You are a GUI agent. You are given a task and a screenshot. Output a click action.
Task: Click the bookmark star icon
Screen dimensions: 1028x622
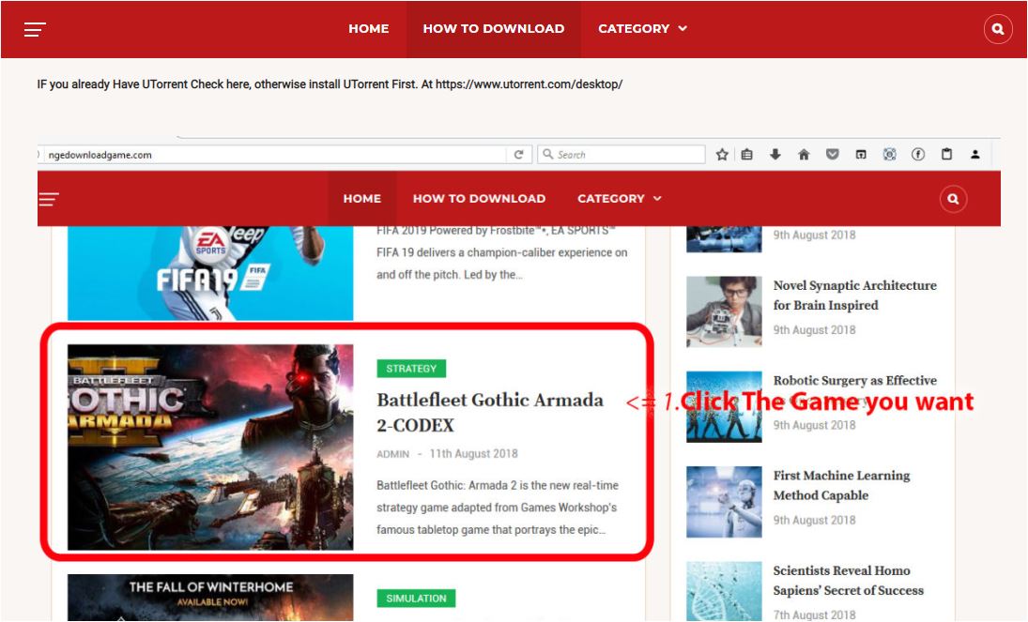[x=722, y=155]
